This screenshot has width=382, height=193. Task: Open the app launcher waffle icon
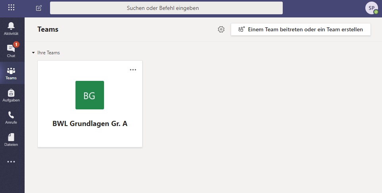pos(11,8)
